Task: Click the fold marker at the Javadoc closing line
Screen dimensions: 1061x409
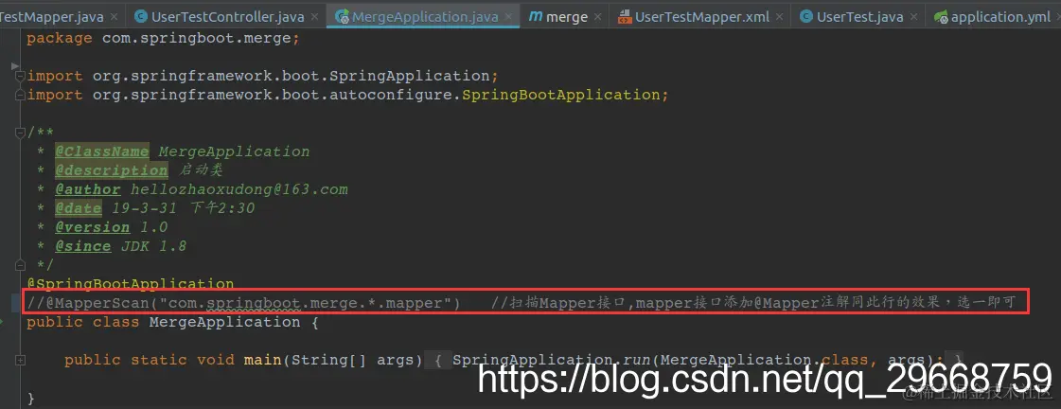Action: point(20,265)
